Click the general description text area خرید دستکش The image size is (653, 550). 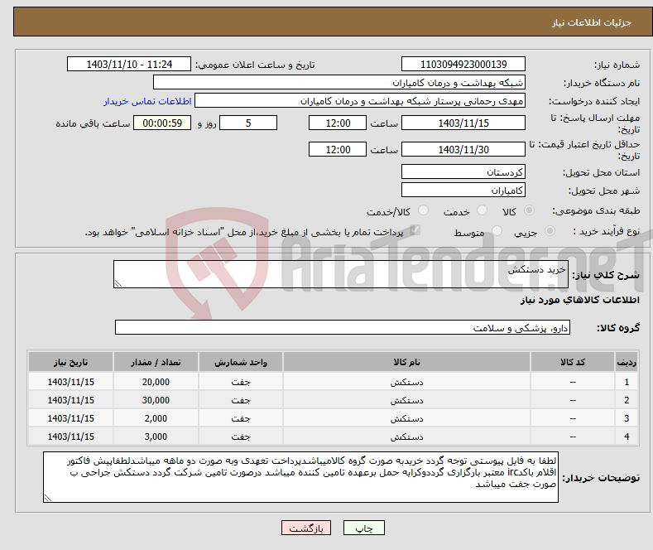click(x=341, y=274)
